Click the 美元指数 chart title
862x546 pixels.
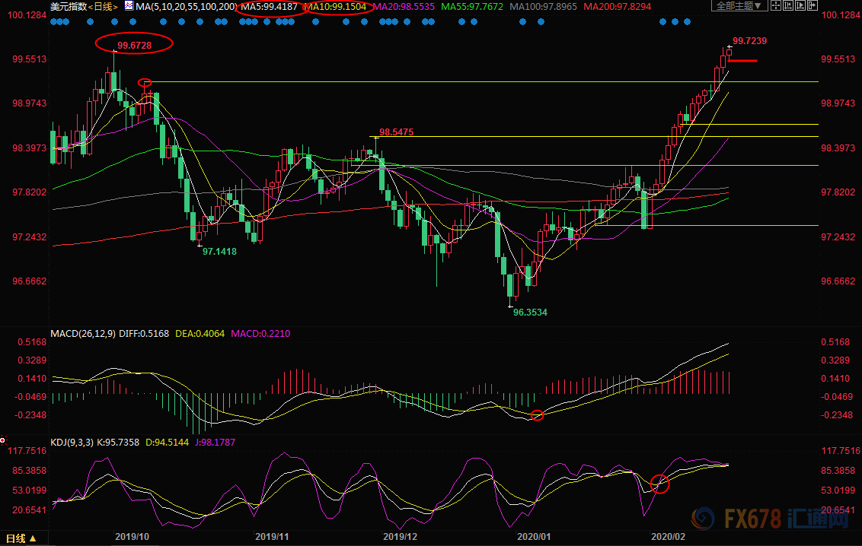click(x=66, y=7)
